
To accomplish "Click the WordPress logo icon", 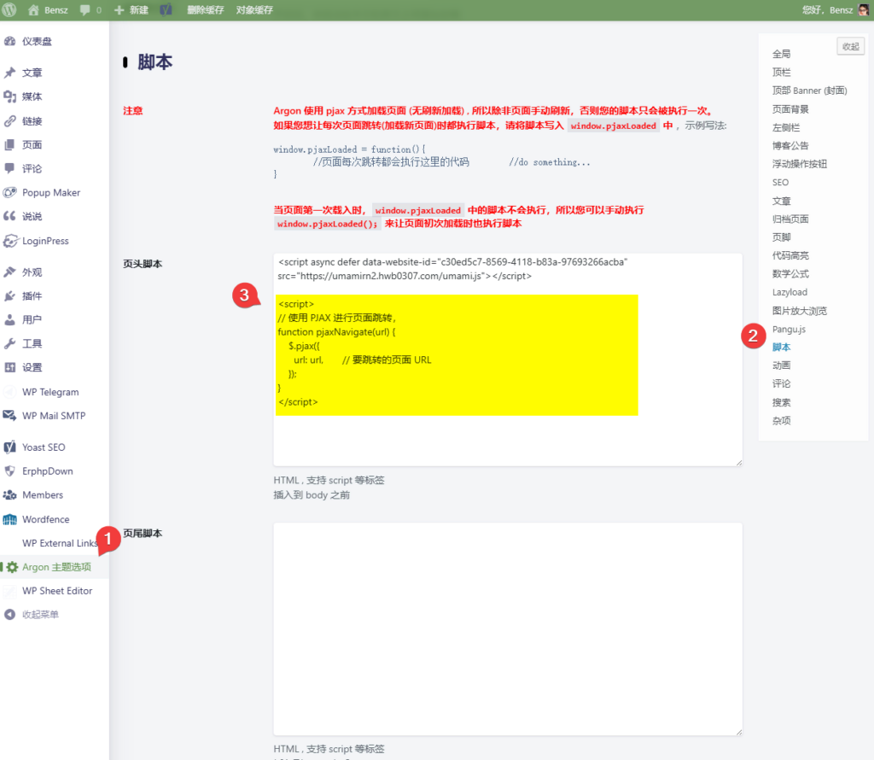I will [10, 10].
